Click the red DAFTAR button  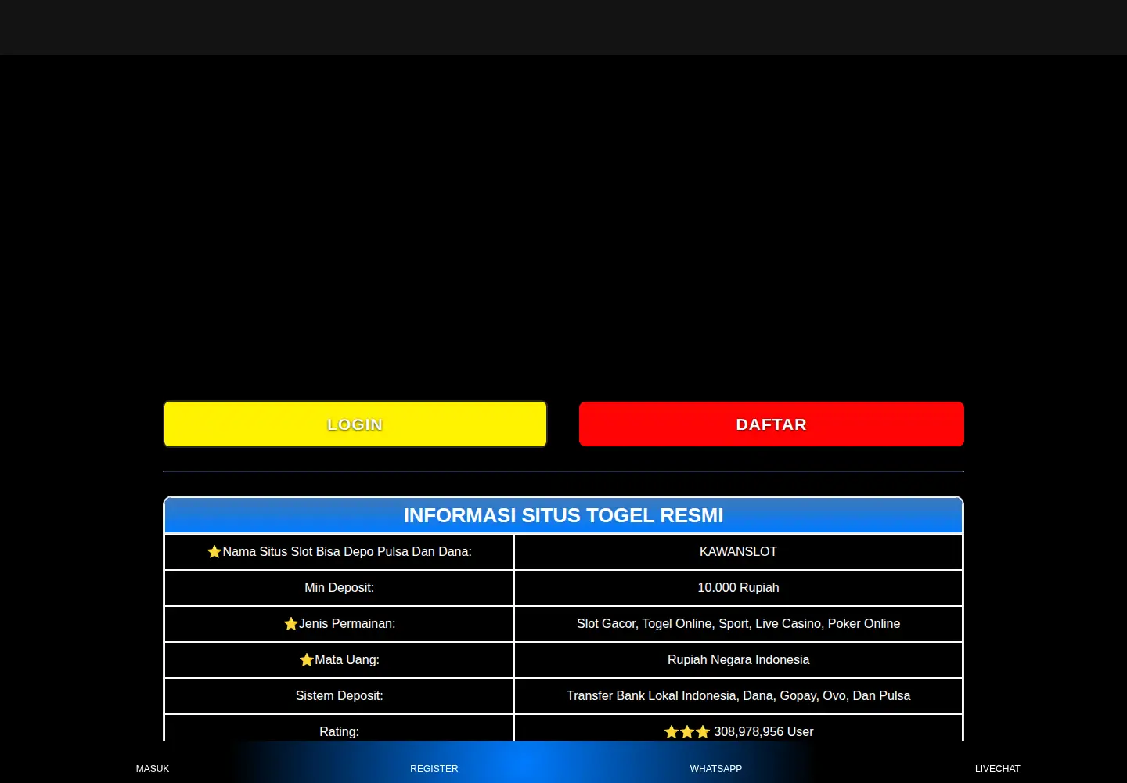pyautogui.click(x=772, y=424)
